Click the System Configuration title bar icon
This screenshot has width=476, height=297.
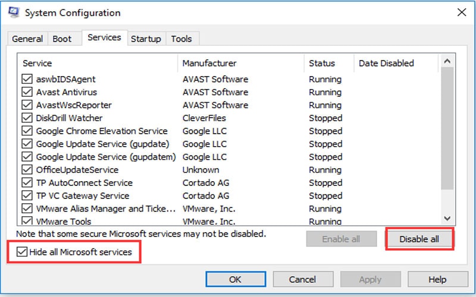(x=14, y=12)
